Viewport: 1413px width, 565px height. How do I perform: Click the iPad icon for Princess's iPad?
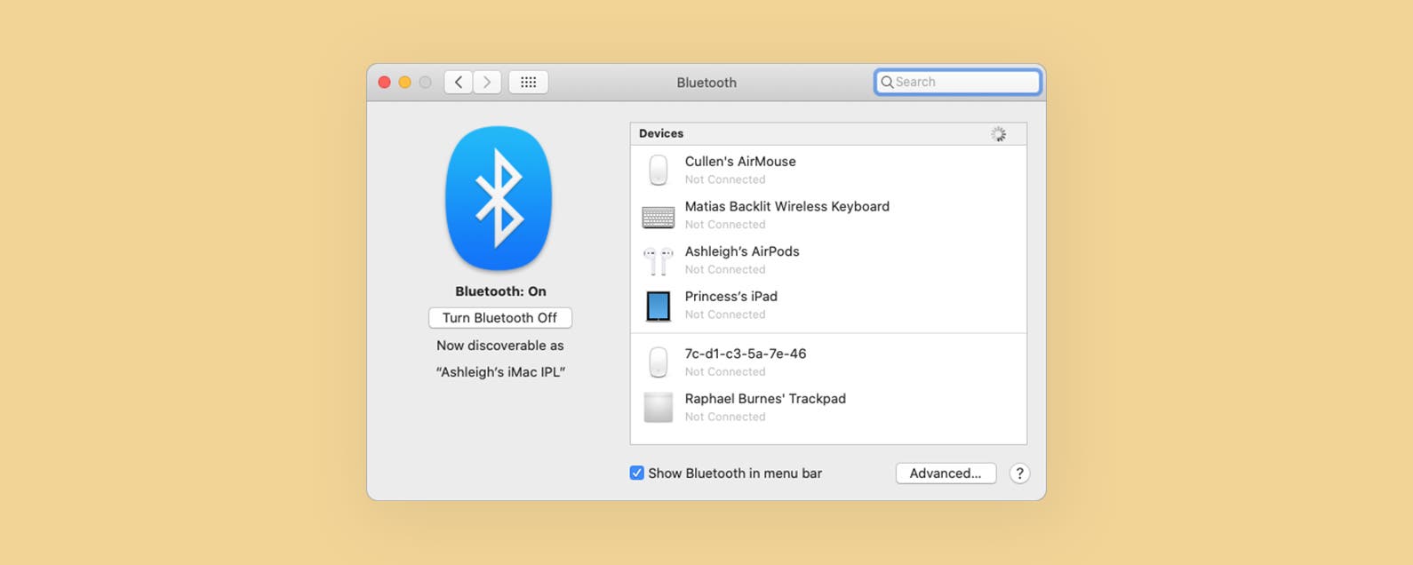[659, 306]
